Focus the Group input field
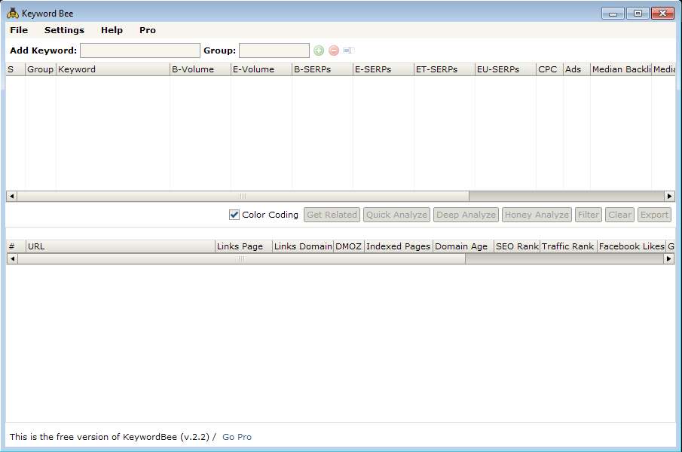Screen dimensions: 682x452 [274, 50]
